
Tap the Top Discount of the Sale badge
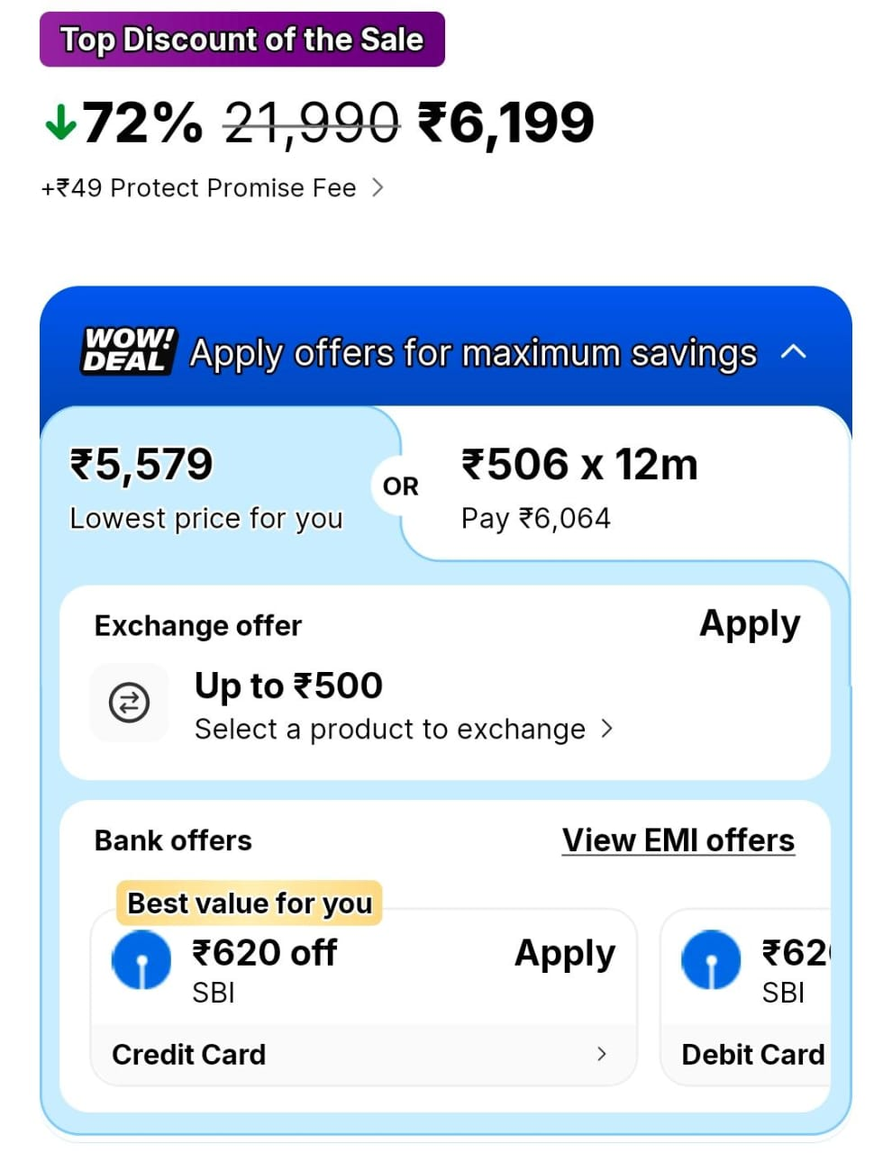(x=241, y=40)
